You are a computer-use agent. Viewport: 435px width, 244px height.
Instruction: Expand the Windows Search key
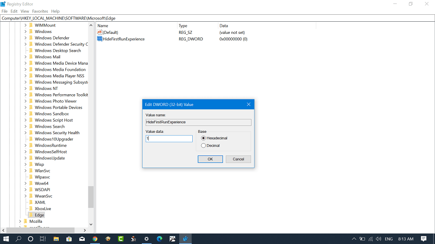click(25, 126)
